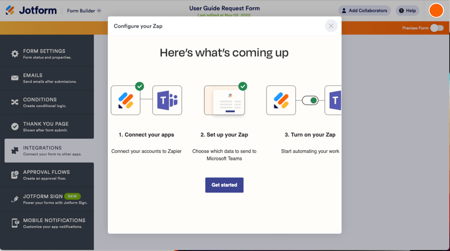Screen dimensions: 450x251
Task: Click the green toggle in step 3 illustration
Action: point(310,101)
